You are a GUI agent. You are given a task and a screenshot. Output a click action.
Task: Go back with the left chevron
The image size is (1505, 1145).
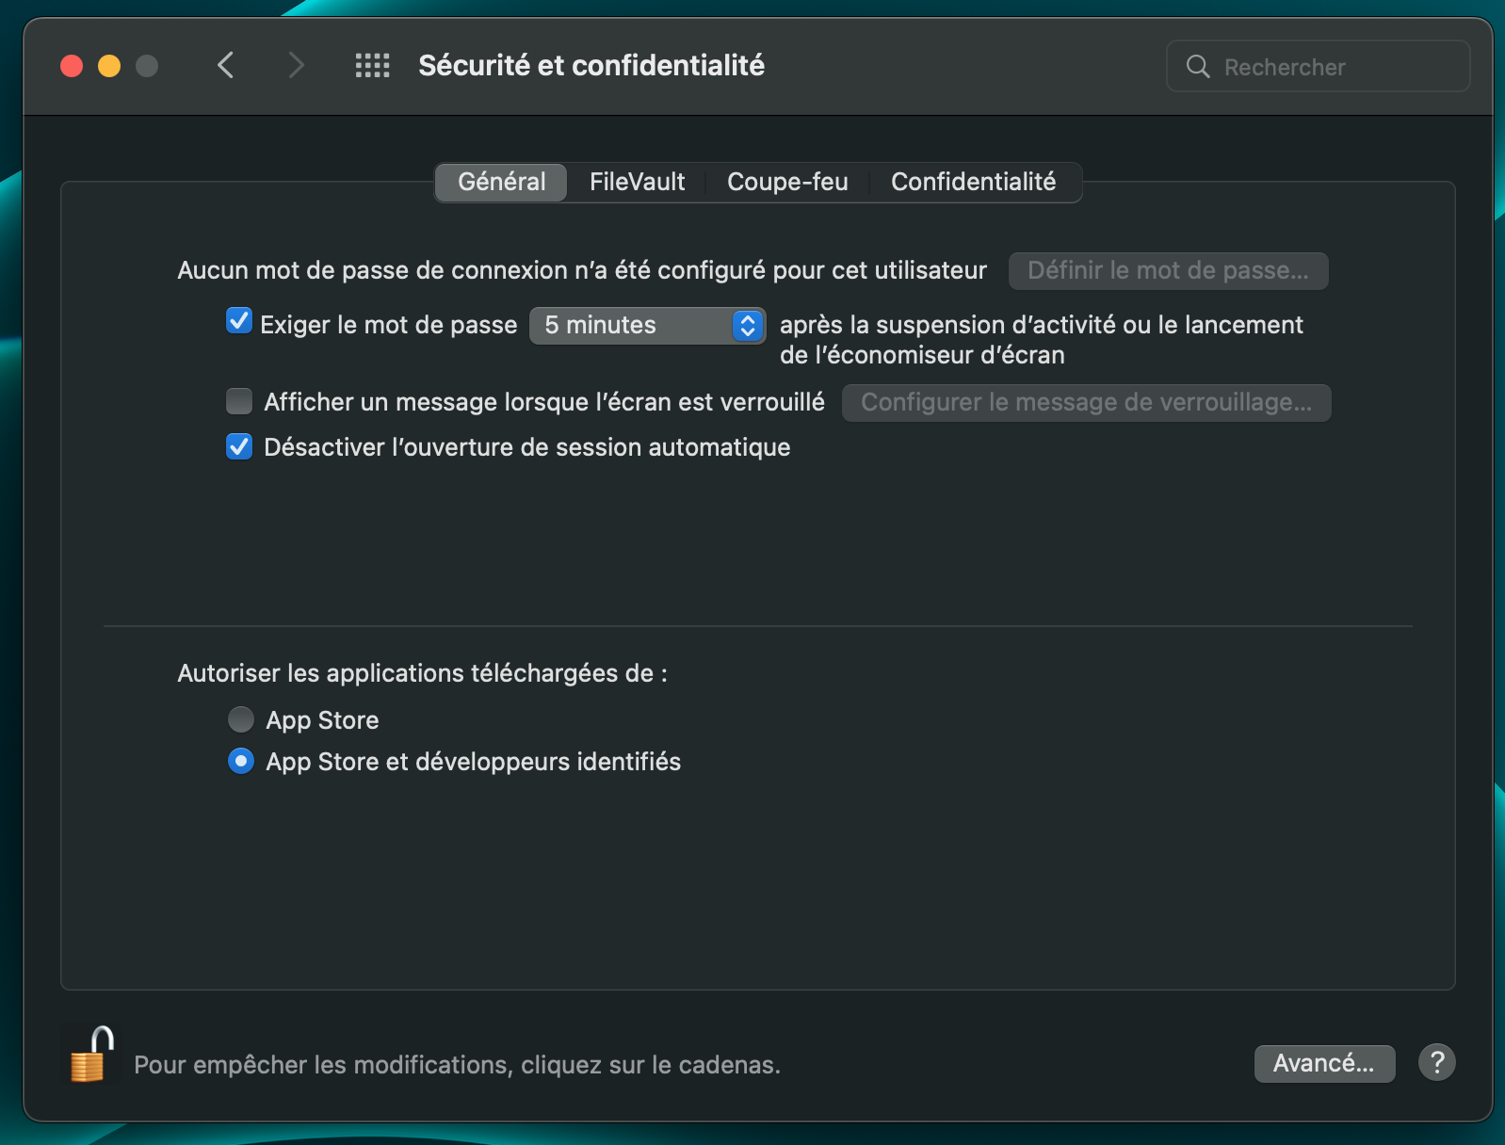(x=225, y=65)
